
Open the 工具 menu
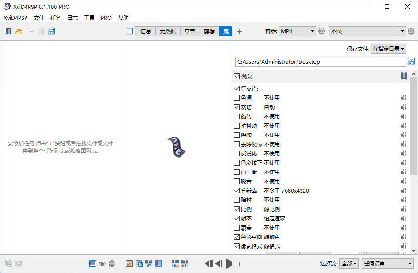89,18
